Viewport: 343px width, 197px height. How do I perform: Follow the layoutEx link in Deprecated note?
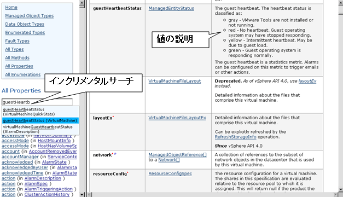[x=307, y=81]
